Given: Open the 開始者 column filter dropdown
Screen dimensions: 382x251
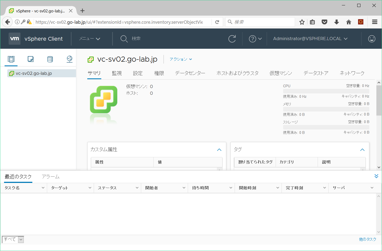Looking at the screenshot, I should [x=184, y=188].
